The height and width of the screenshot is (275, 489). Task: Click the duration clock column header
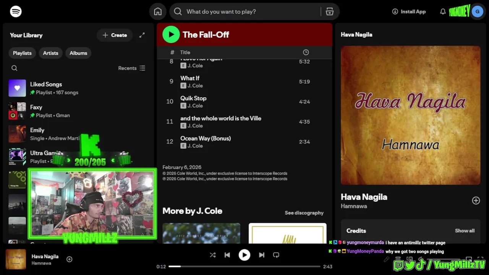coord(306,52)
